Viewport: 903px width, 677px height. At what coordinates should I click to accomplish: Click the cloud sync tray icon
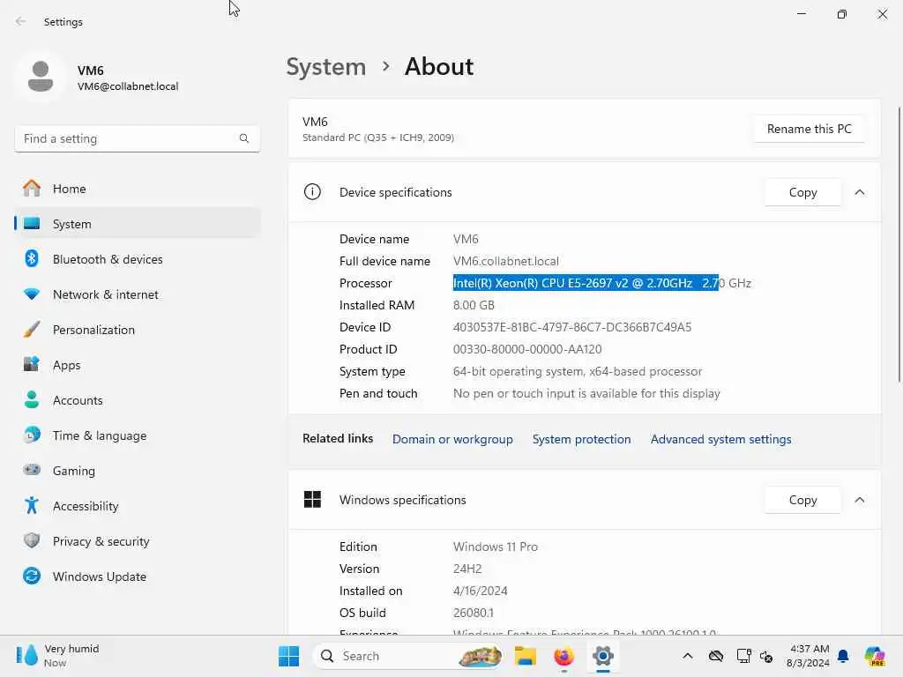716,656
